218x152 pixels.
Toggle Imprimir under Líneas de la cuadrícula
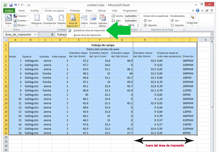(x=145, y=25)
